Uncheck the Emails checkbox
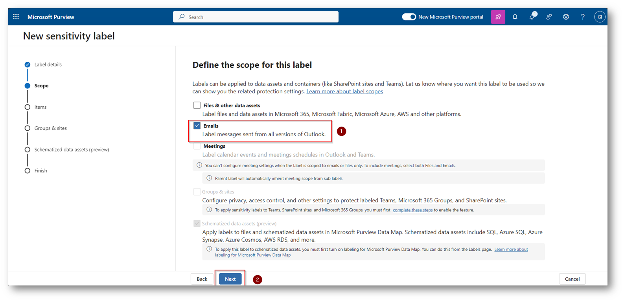 [x=197, y=126]
